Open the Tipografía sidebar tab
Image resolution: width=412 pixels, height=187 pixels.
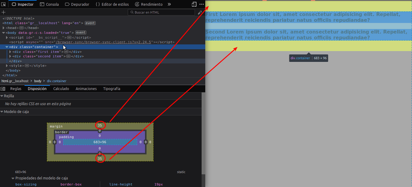pos(112,89)
